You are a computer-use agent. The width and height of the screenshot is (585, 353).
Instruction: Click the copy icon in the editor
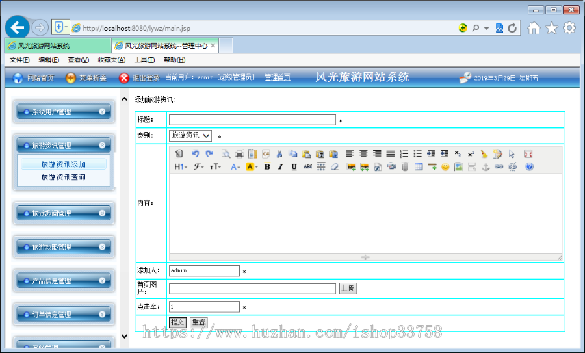[x=293, y=153]
